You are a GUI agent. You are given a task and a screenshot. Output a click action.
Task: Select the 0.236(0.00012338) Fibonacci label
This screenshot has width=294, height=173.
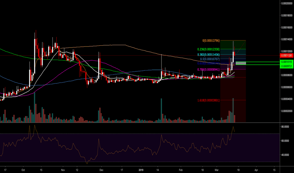[208, 49]
